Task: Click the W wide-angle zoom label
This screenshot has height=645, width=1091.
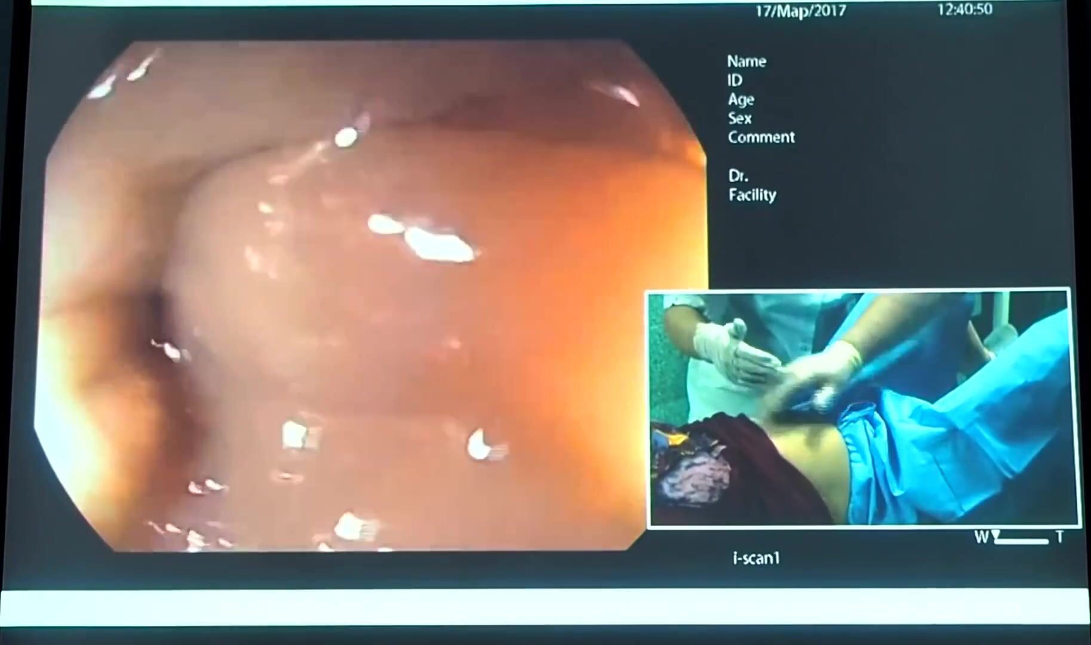Action: click(x=981, y=537)
